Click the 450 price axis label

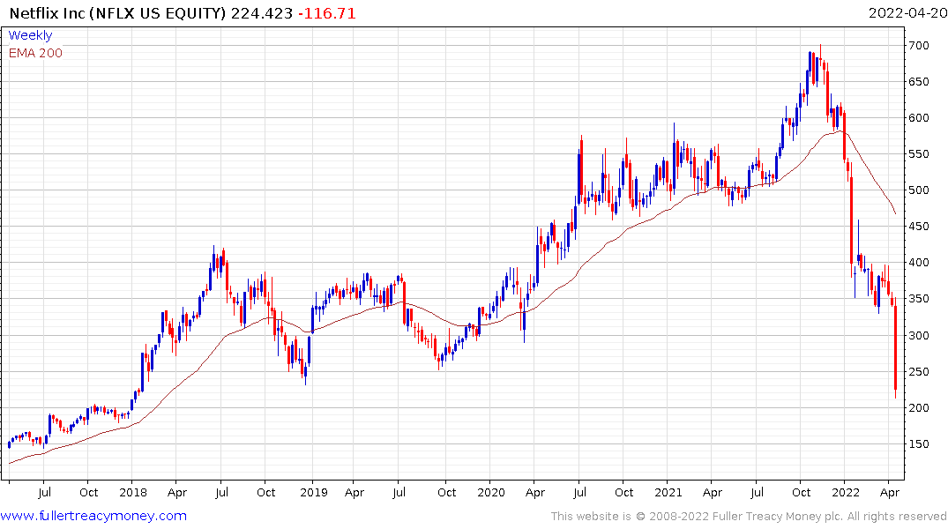coord(918,227)
